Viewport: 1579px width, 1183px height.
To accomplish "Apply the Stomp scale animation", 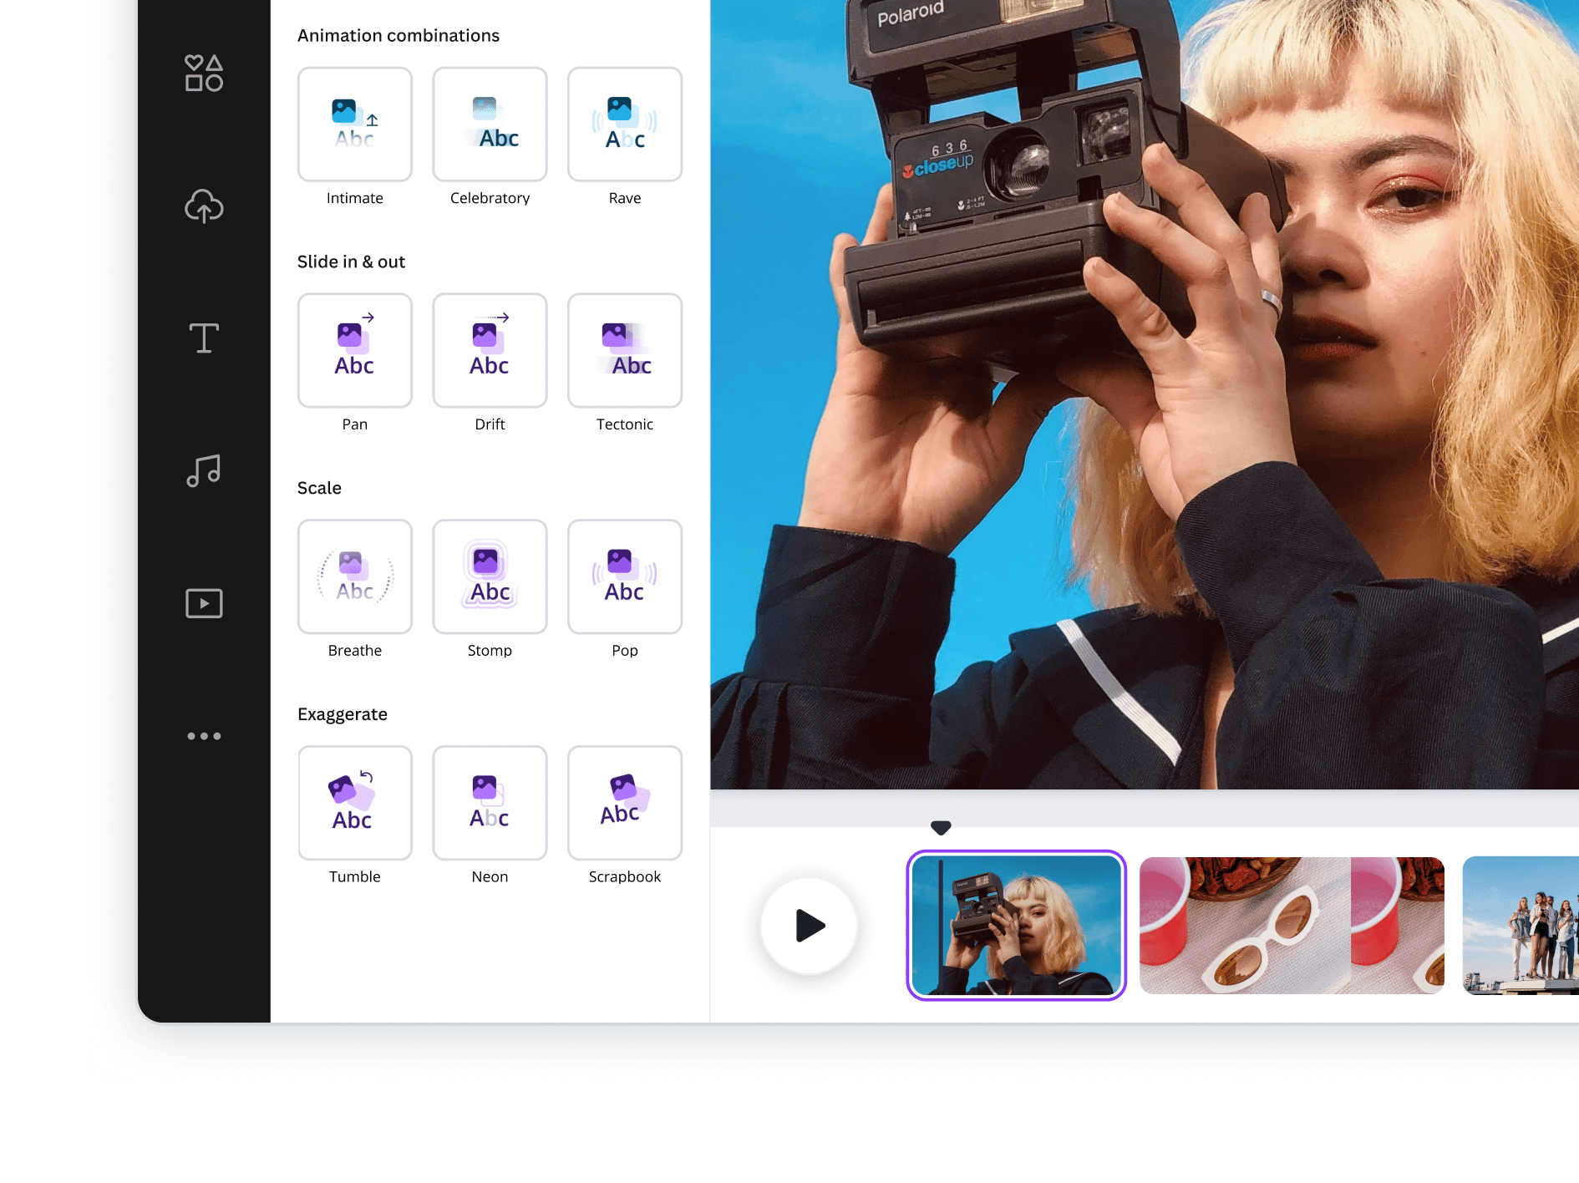I will [490, 576].
